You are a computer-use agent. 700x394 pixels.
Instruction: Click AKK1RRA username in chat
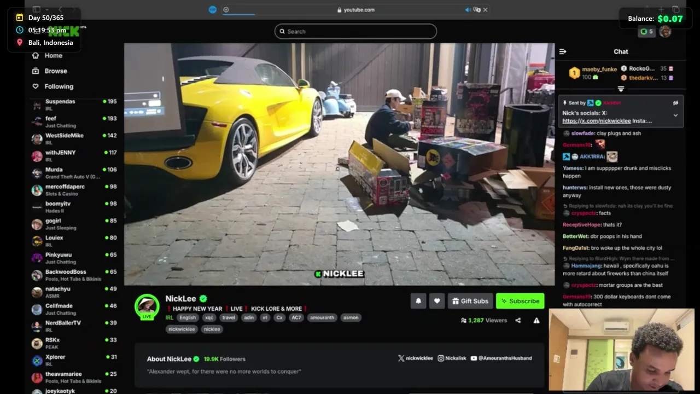click(592, 157)
